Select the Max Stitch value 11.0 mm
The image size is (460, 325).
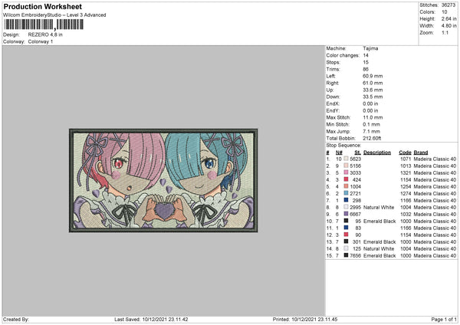click(x=373, y=117)
